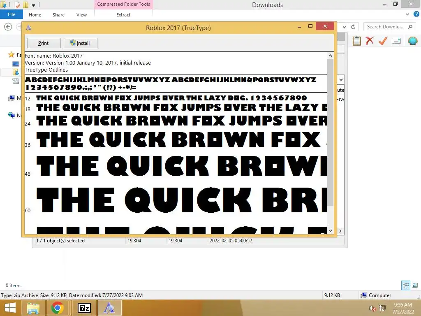Open the File menu tab
The height and width of the screenshot is (316, 421).
point(12,14)
